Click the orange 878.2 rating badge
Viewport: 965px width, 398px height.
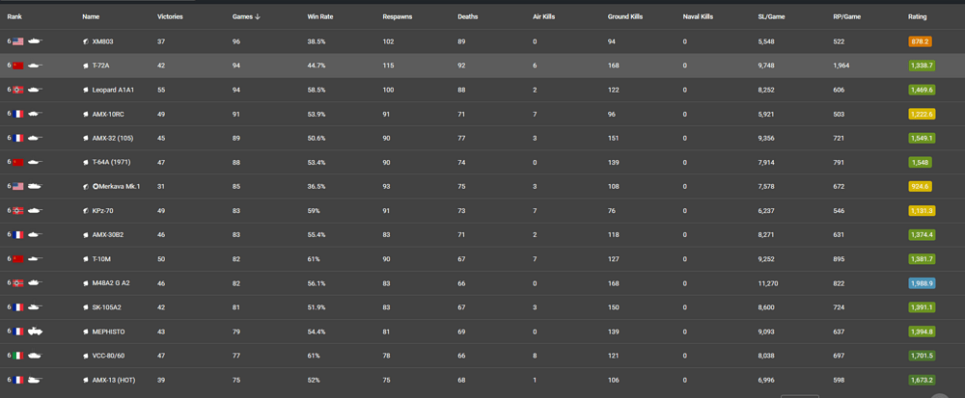coord(920,41)
